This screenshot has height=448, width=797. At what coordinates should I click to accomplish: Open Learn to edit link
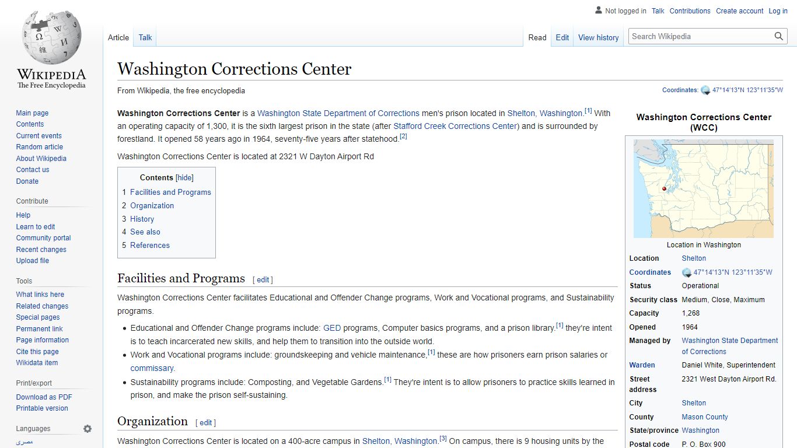[36, 227]
